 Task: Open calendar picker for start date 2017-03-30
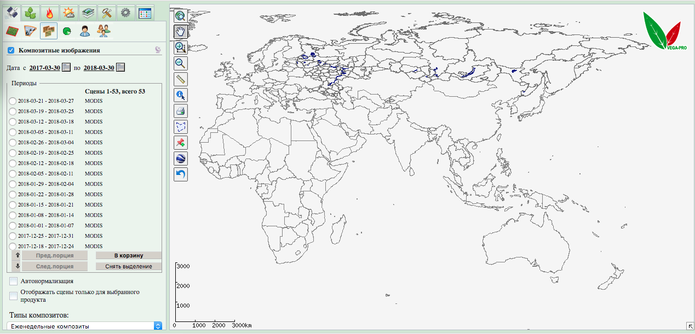(x=66, y=68)
